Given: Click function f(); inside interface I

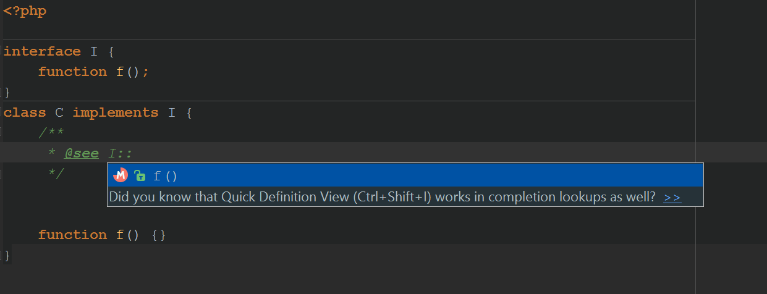Looking at the screenshot, I should pos(93,72).
